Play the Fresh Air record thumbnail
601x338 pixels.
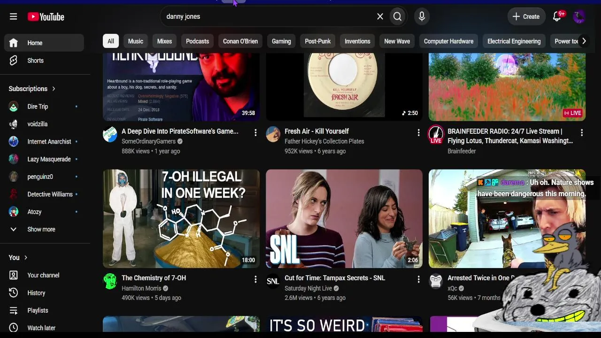tap(344, 87)
